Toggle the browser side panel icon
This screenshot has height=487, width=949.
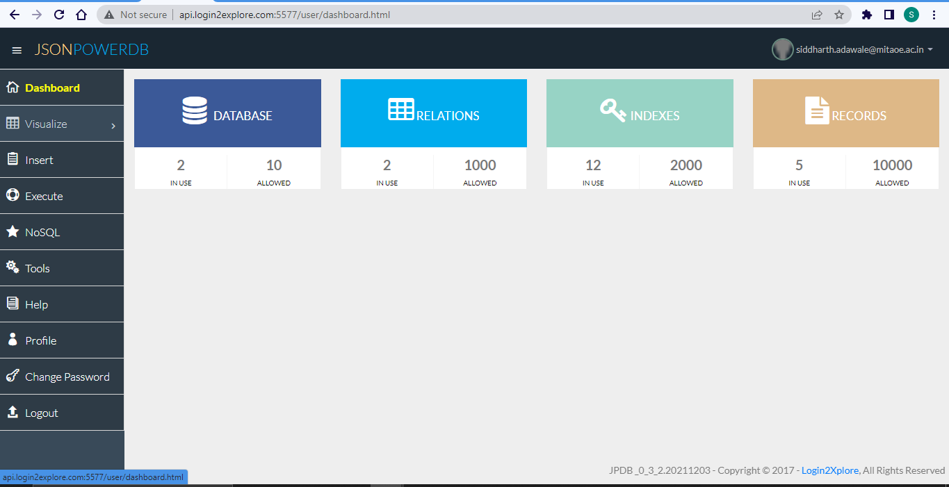pyautogui.click(x=889, y=15)
